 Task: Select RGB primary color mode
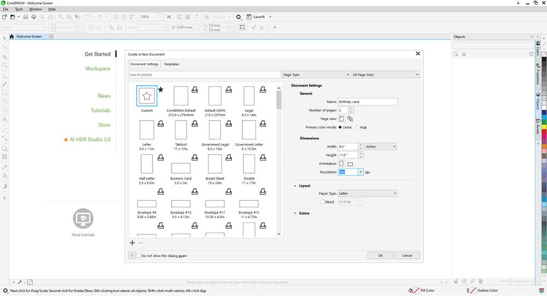coord(358,127)
